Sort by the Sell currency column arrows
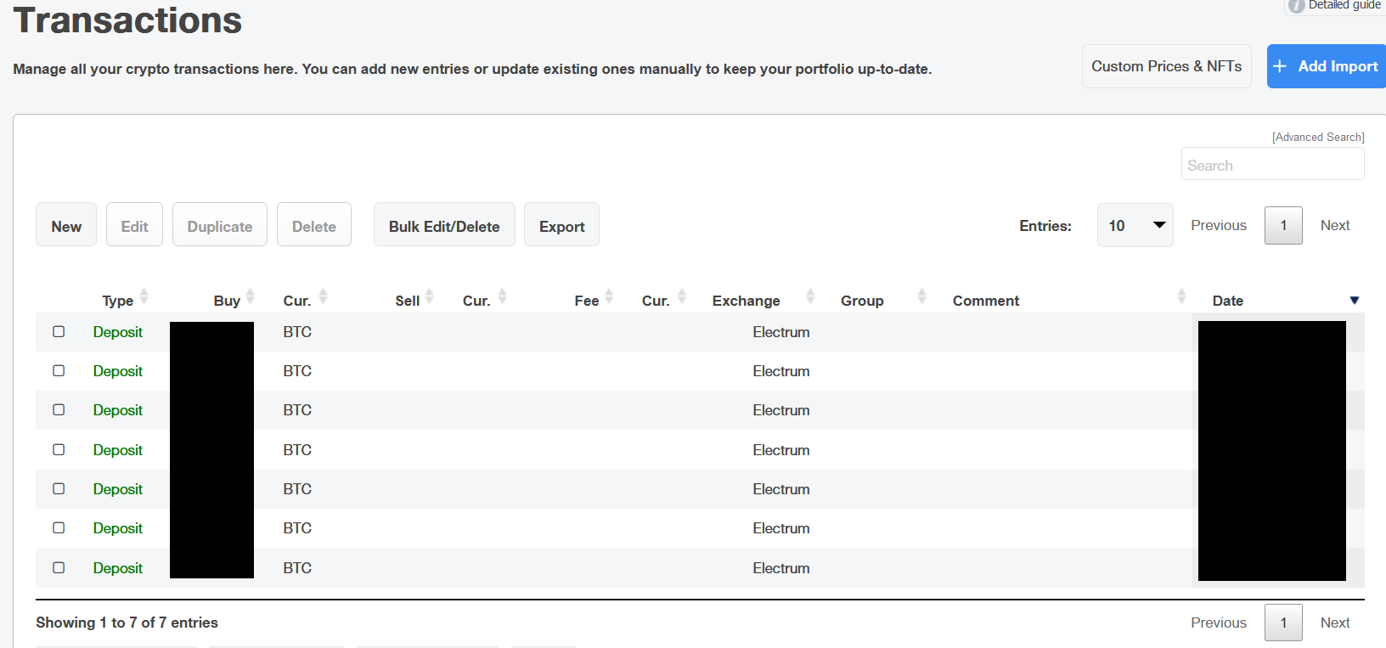 502,296
